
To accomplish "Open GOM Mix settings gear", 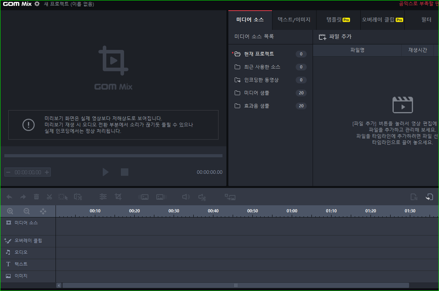I will (37, 4).
